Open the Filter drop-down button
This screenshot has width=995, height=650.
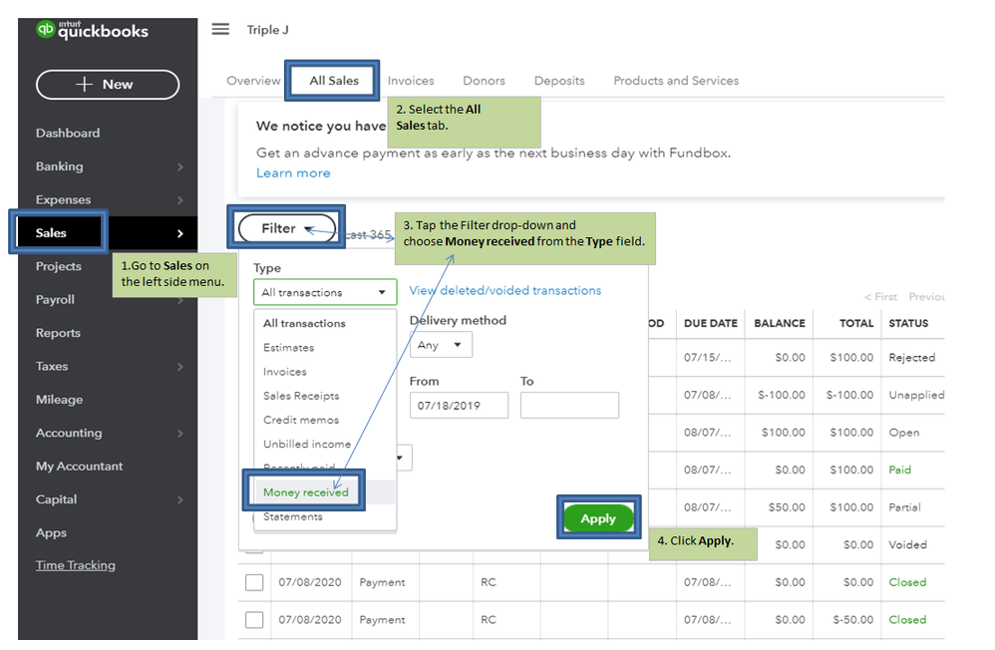tap(286, 228)
